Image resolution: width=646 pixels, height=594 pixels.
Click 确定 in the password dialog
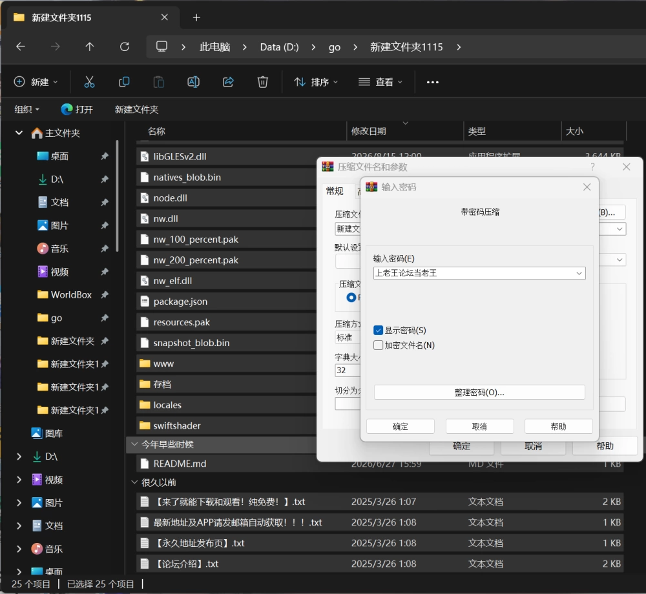coord(400,427)
